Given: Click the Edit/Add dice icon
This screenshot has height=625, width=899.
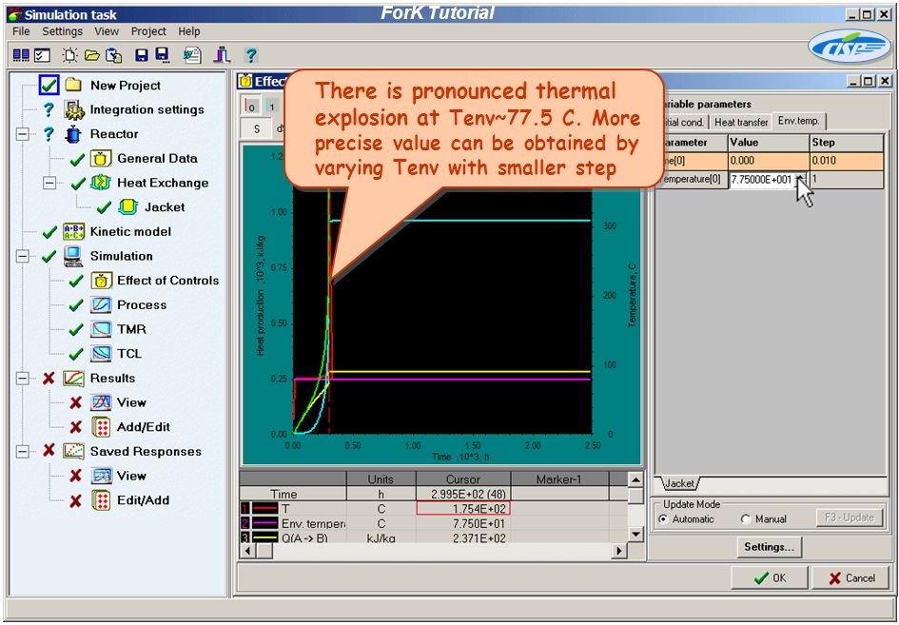Looking at the screenshot, I should [x=101, y=500].
